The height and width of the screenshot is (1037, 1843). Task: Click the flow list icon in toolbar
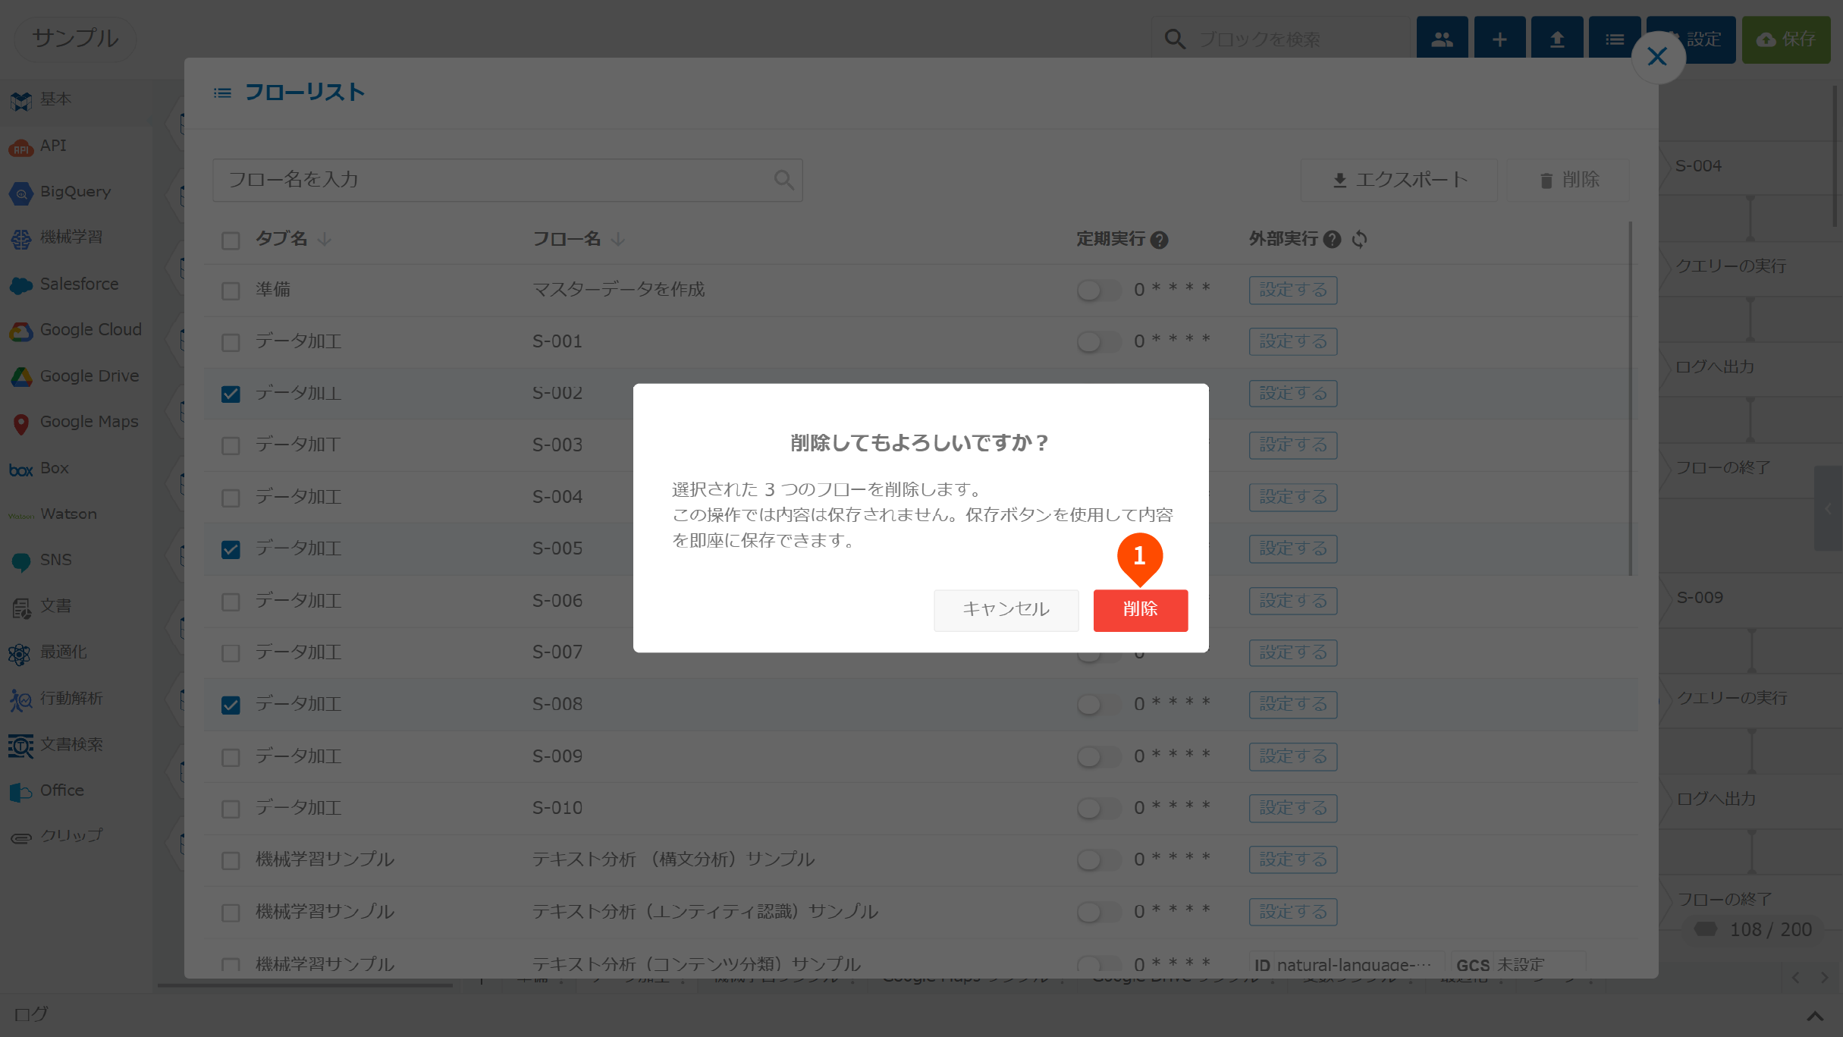(x=1615, y=39)
